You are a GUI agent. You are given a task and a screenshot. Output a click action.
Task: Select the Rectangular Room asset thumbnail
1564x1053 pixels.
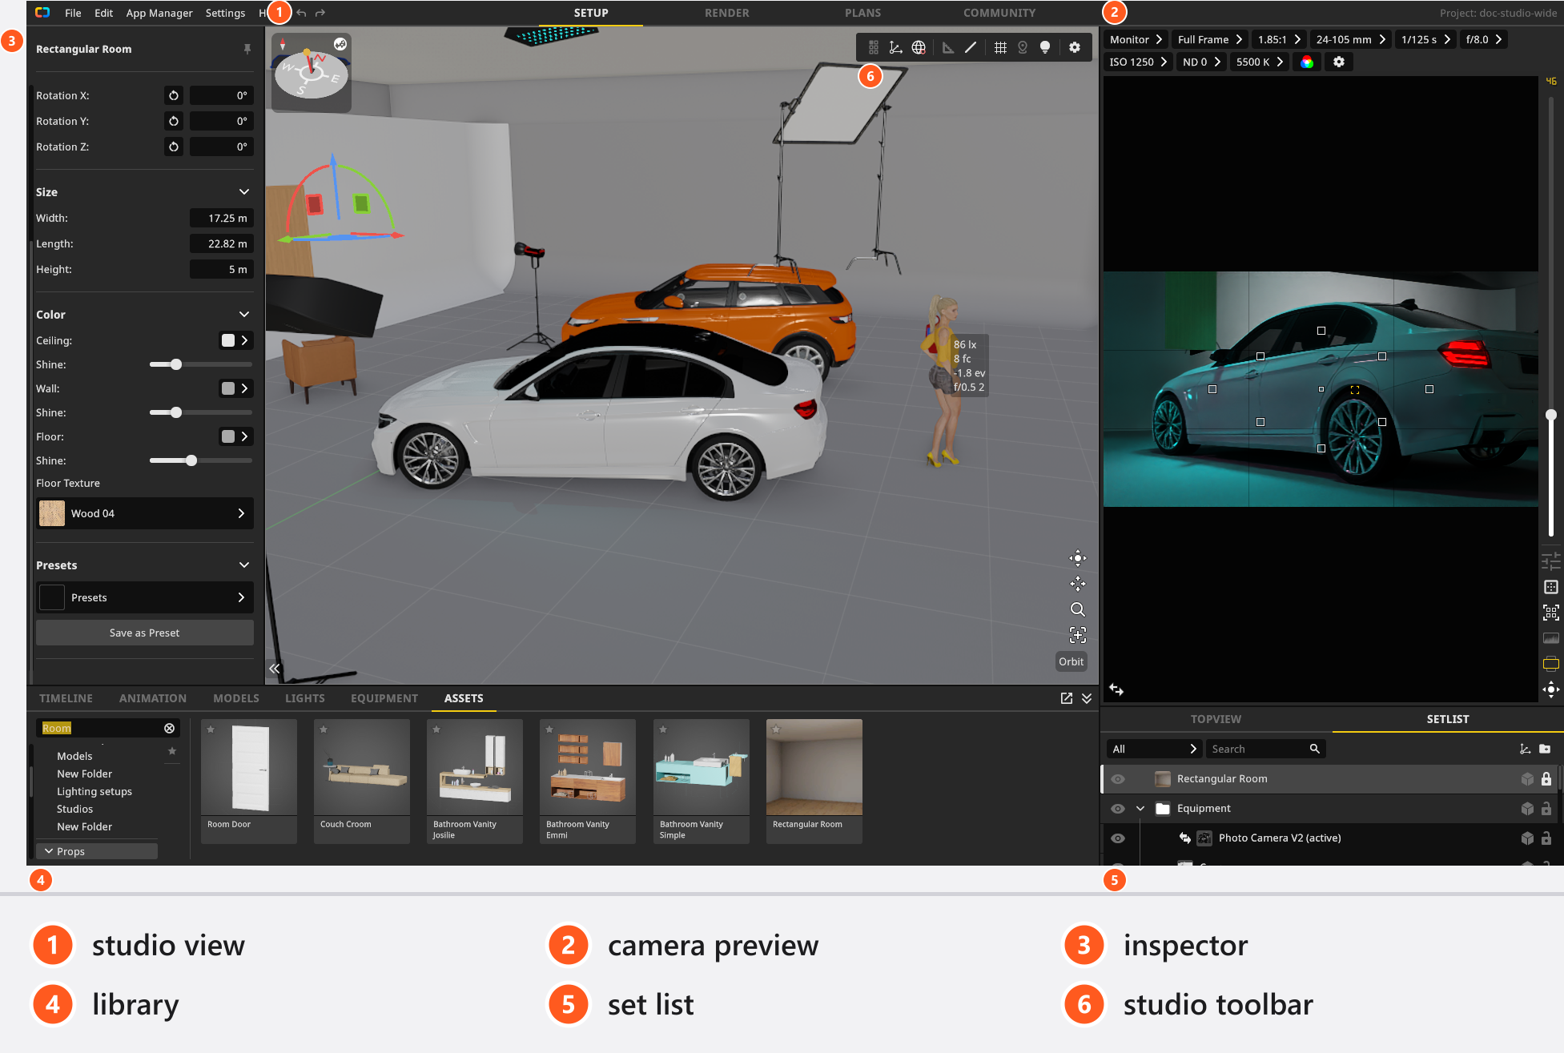tap(814, 767)
